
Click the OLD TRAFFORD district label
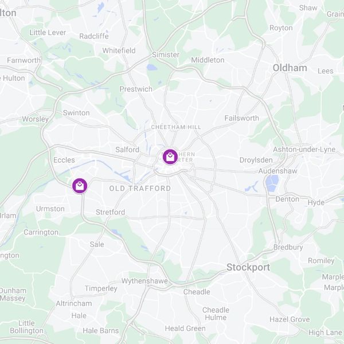tap(140, 188)
